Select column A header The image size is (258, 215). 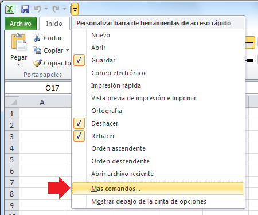pos(42,103)
